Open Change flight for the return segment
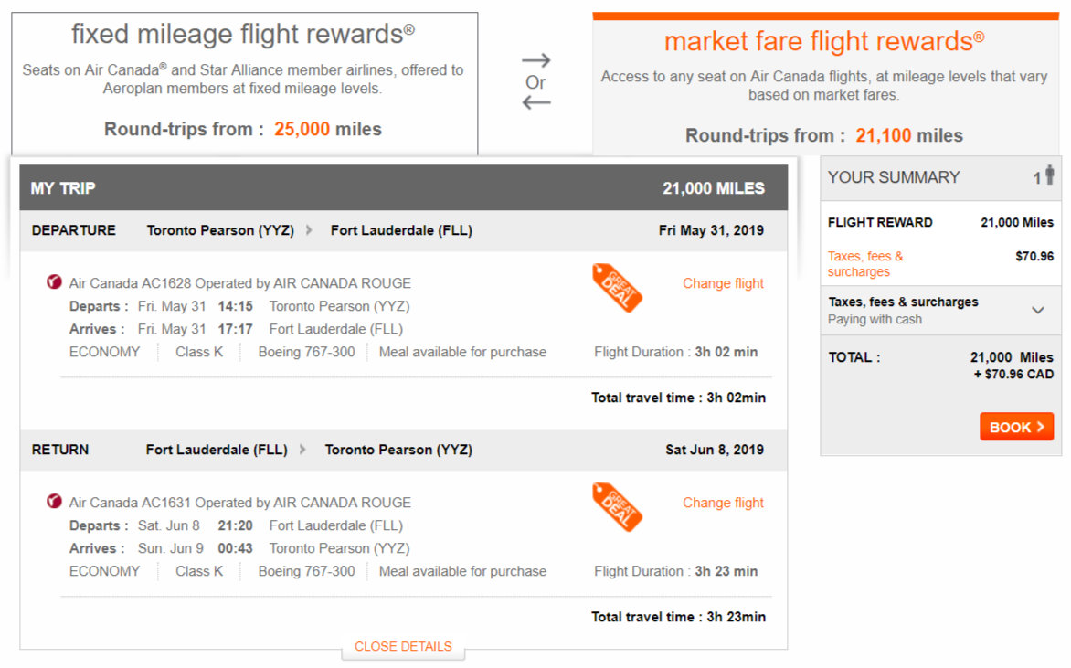Screen dimensions: 1071x668 [723, 503]
